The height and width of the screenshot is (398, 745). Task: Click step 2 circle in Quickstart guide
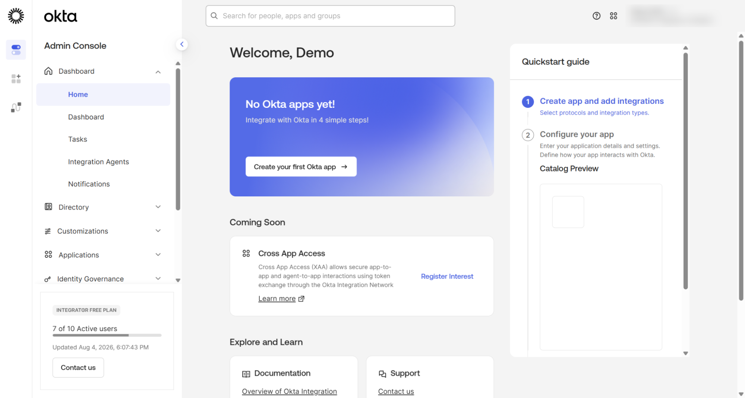click(x=528, y=135)
